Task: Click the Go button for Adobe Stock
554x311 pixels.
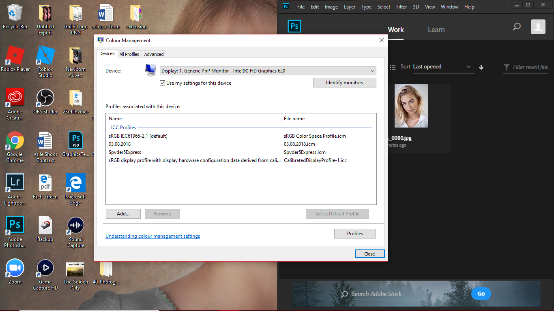Action: [x=481, y=294]
